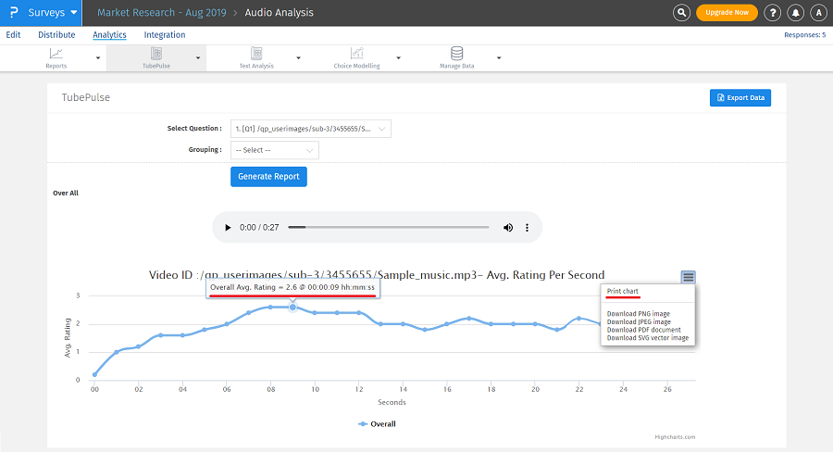Viewport: 833px width, 452px height.
Task: Open audio player more options menu
Action: tap(528, 228)
